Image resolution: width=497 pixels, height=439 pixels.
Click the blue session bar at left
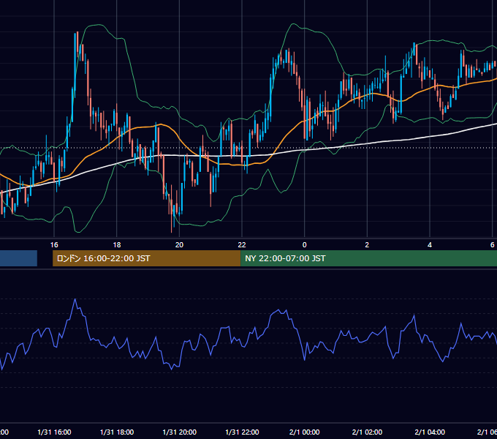click(18, 258)
